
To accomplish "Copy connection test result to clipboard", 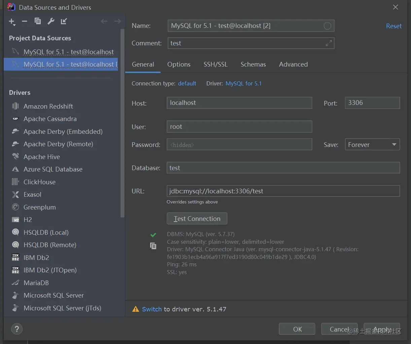I will [x=153, y=246].
